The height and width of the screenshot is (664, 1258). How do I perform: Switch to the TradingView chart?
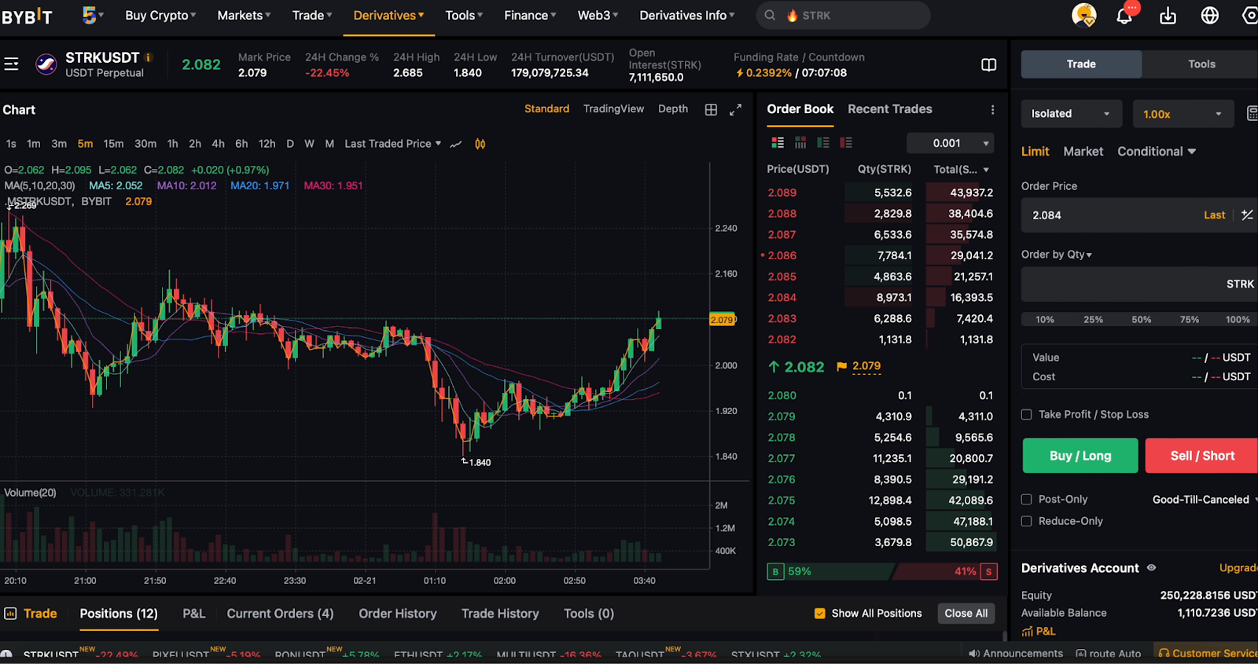[x=613, y=109]
